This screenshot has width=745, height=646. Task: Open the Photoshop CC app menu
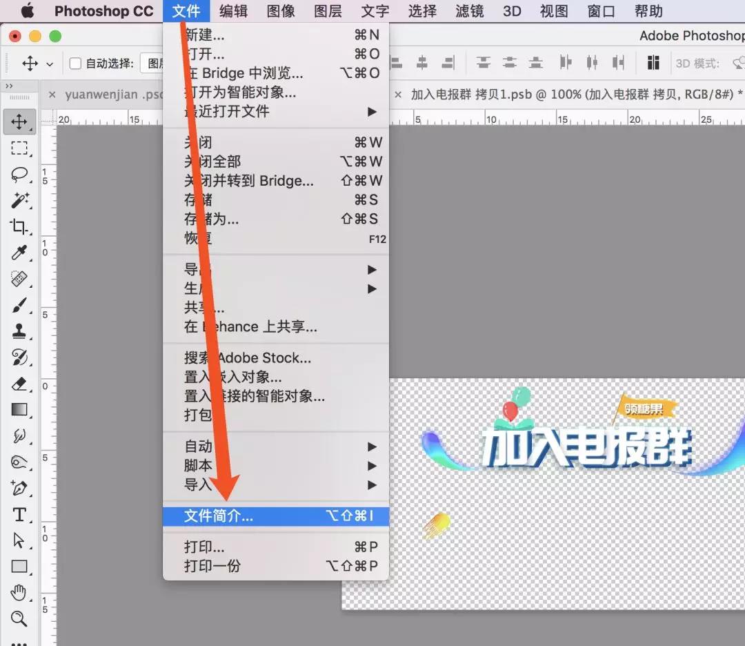[x=103, y=11]
